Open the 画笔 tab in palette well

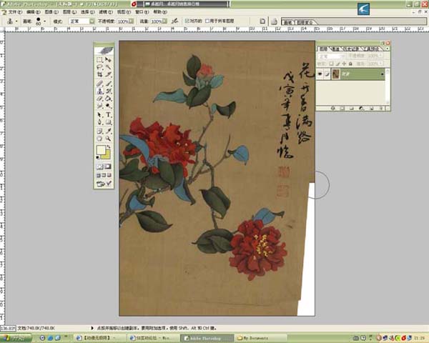coord(287,22)
